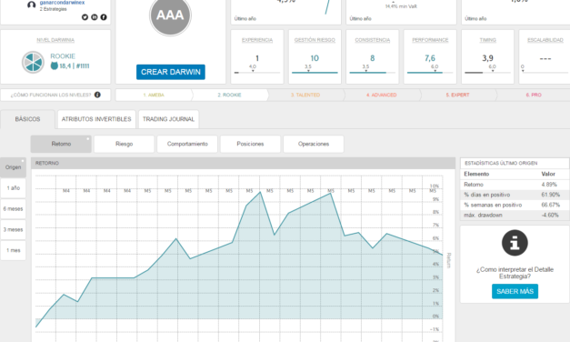Click the Consistencia score bar
The height and width of the screenshot is (342, 570).
pos(372,73)
